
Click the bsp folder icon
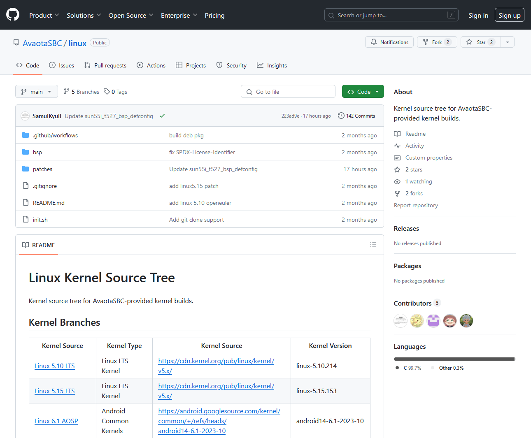click(x=26, y=152)
